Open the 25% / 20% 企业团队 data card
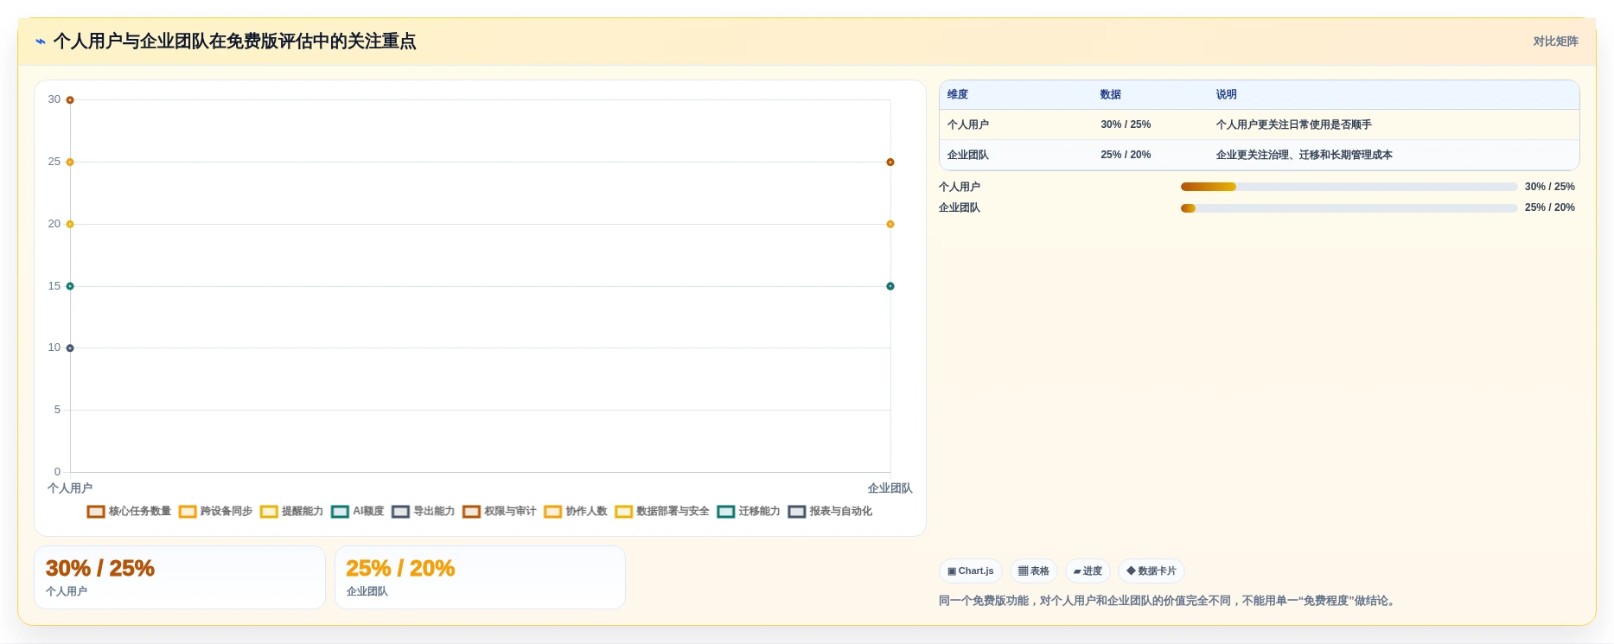The height and width of the screenshot is (644, 1614). pyautogui.click(x=480, y=577)
